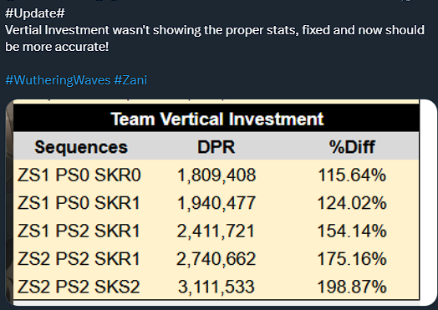Click the DPR column header

click(216, 147)
